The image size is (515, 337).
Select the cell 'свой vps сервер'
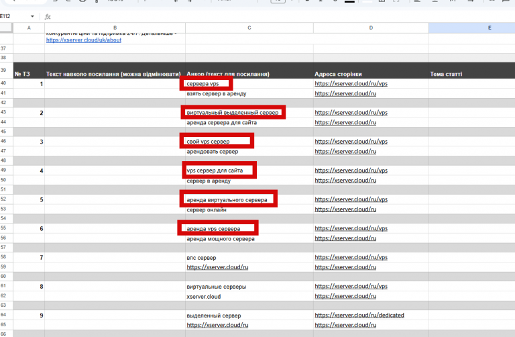click(x=249, y=142)
